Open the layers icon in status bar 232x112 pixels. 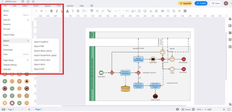[177, 109]
